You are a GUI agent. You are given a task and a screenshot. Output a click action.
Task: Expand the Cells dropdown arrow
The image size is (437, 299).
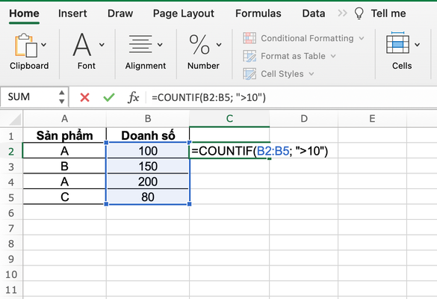[418, 45]
